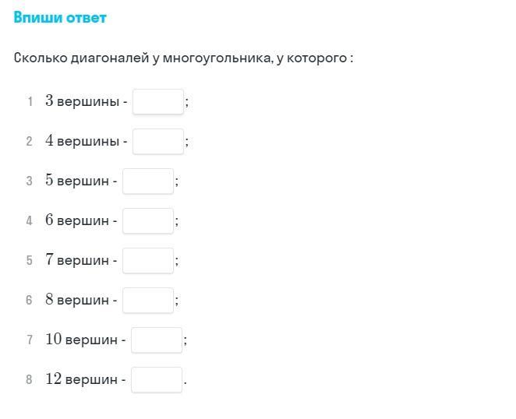Activate the answer field for 7 вершин

coord(148,261)
